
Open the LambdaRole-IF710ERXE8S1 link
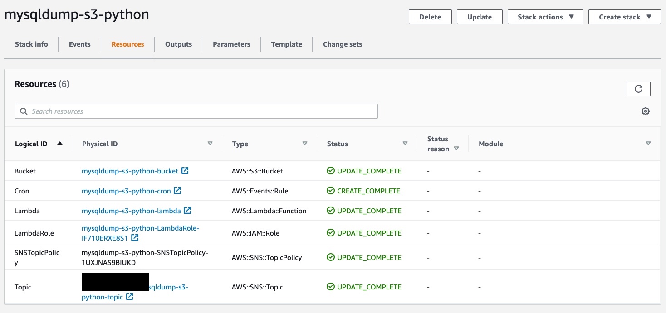140,233
